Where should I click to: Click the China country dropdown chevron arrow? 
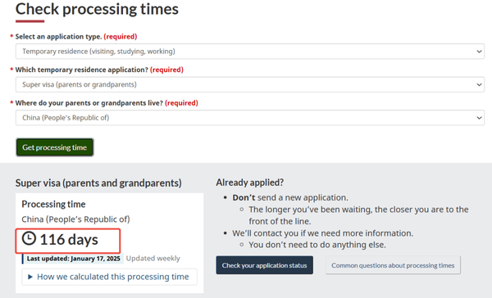pos(479,118)
